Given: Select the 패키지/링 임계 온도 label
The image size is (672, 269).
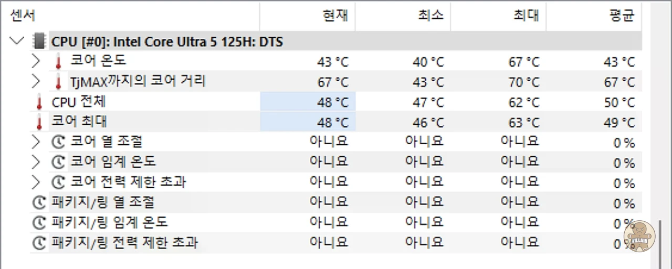Looking at the screenshot, I should 110,222.
